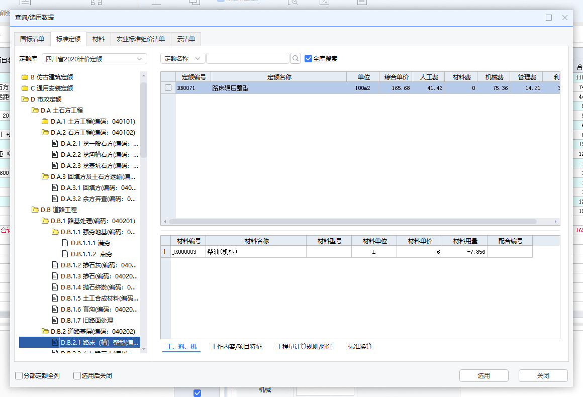Click the 机械费 column header
Viewport: 583px width, 397px height.
494,77
